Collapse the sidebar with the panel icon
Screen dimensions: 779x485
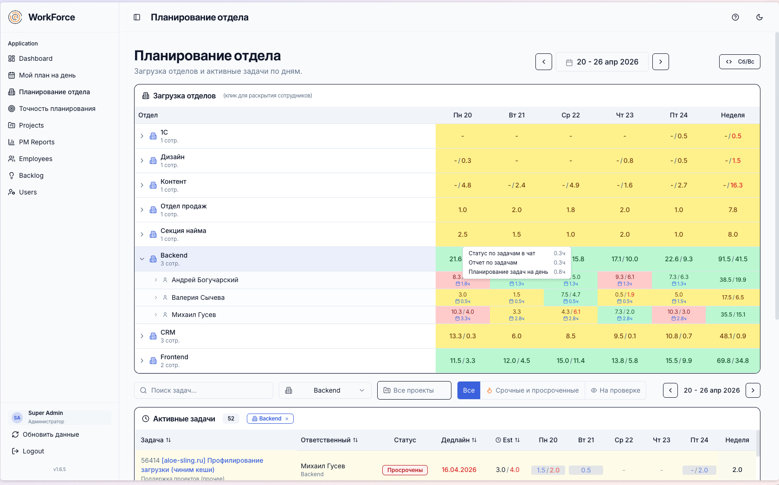pos(136,17)
